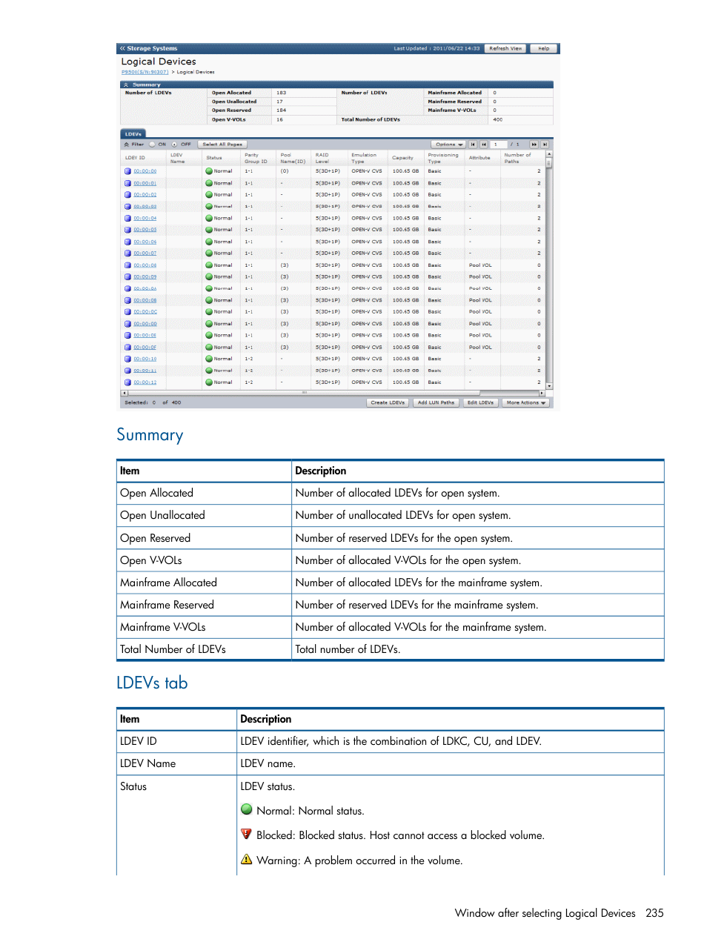
Task: Click the LDEV icon beside 00:00:09
Action: (127, 277)
